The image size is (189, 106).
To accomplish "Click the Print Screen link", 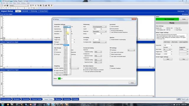I will [181, 11].
